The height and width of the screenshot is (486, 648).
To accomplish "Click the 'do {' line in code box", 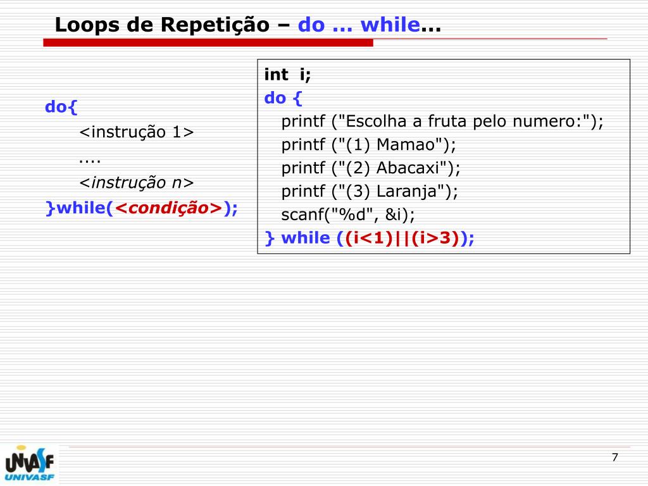I will 283,98.
